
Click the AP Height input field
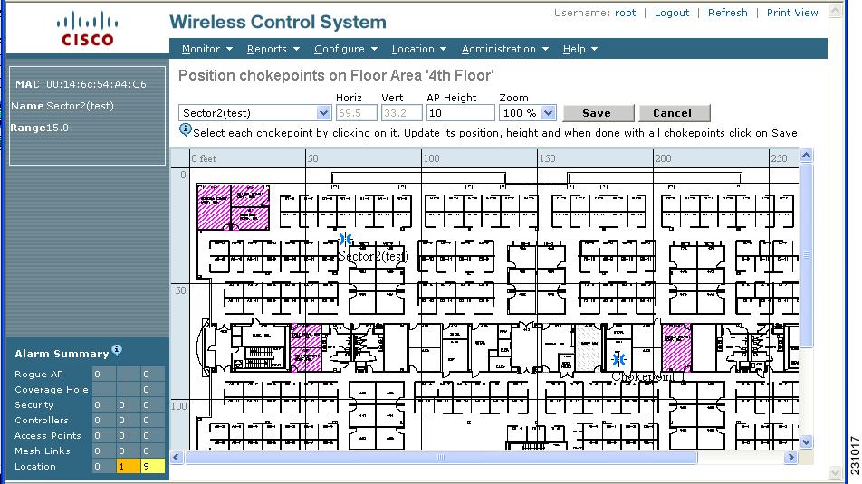[461, 113]
